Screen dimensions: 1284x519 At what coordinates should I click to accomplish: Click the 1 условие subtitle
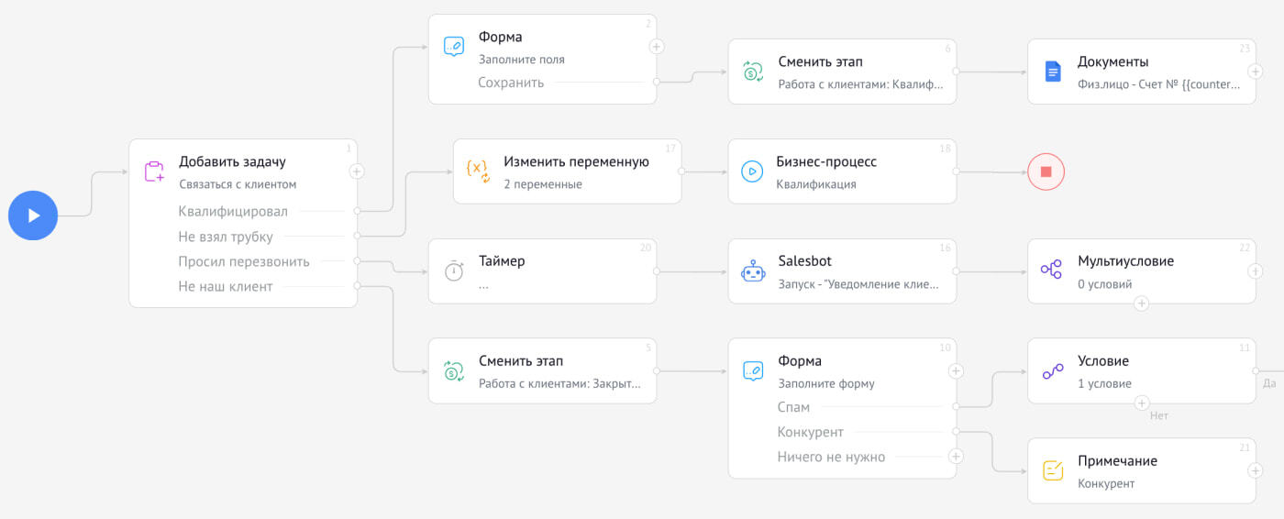click(1104, 384)
